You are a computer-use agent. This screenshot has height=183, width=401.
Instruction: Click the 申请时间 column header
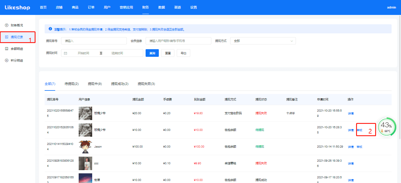click(x=323, y=100)
